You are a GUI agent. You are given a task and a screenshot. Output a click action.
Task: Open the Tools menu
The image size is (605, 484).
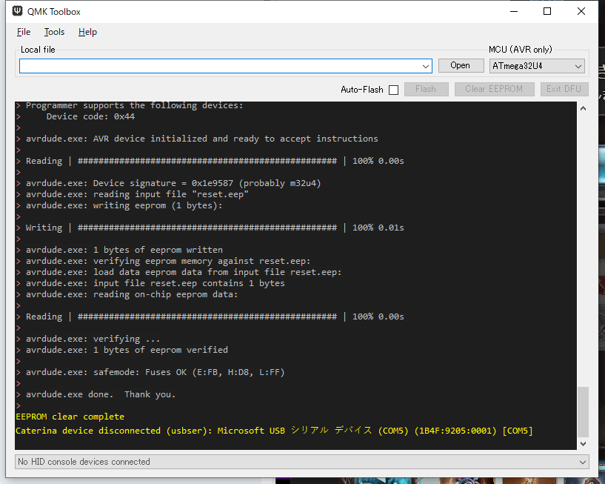(54, 32)
